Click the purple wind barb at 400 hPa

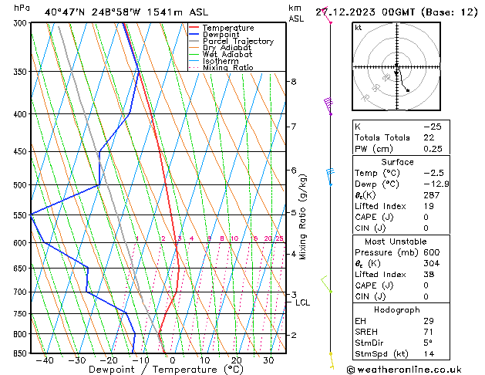point(328,106)
